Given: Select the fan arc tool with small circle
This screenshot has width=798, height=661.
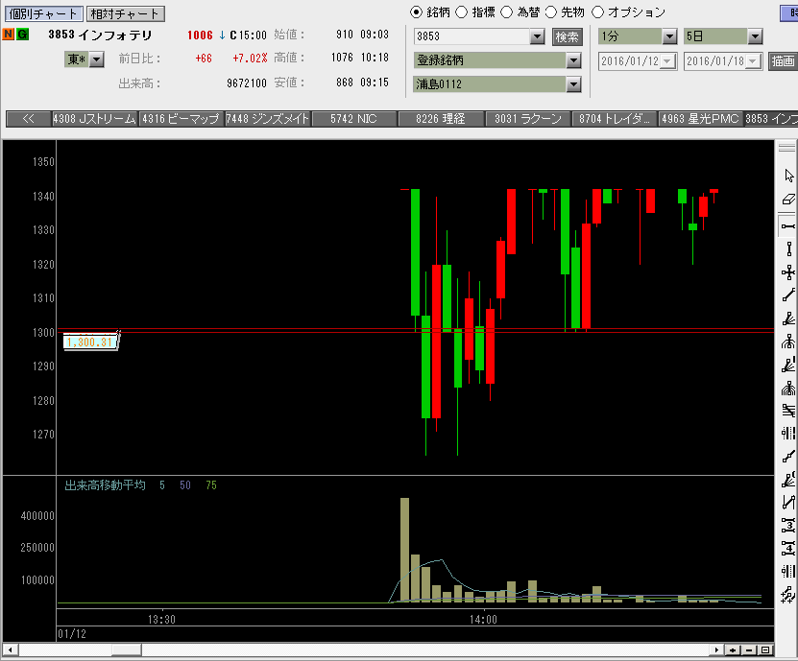Looking at the screenshot, I should pyautogui.click(x=788, y=480).
